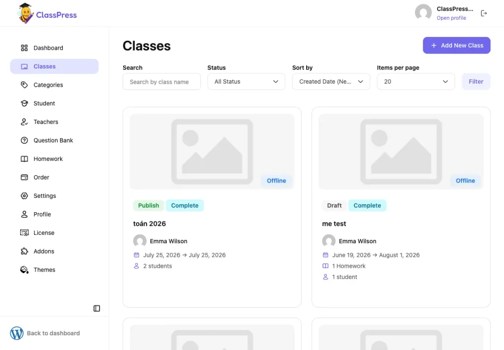The image size is (504, 350).
Task: Click the ClassPress bee logo
Action: click(26, 13)
